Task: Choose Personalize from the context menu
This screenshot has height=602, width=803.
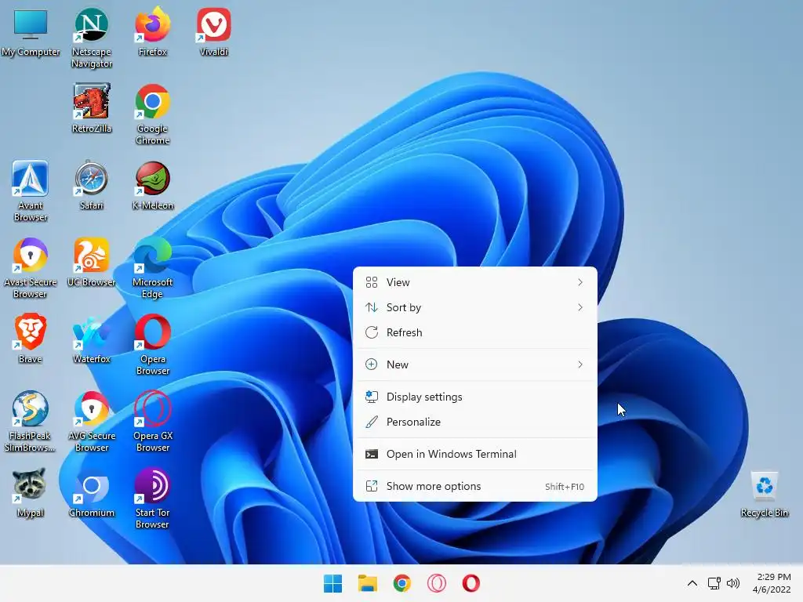Action: coord(474,422)
